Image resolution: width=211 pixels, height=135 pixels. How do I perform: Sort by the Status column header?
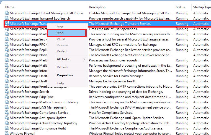click(x=180, y=7)
